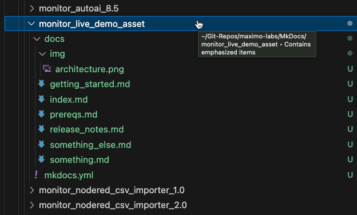This screenshot has width=357, height=215.
Task: Open something.md file
Action: (80, 160)
